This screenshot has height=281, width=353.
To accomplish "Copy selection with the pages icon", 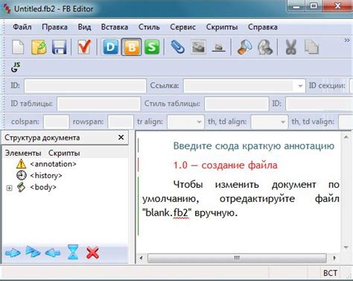I will pos(311,47).
